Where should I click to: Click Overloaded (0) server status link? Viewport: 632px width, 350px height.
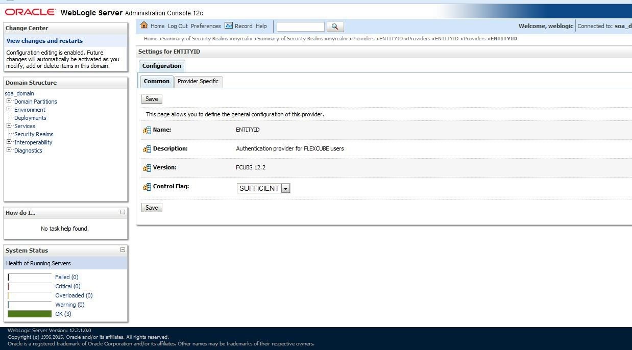(x=74, y=295)
